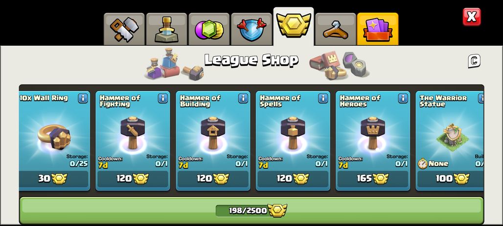Viewport: 503px width, 226px height.
Task: Buy Hammer of Heroes for 165 medals
Action: tap(373, 179)
